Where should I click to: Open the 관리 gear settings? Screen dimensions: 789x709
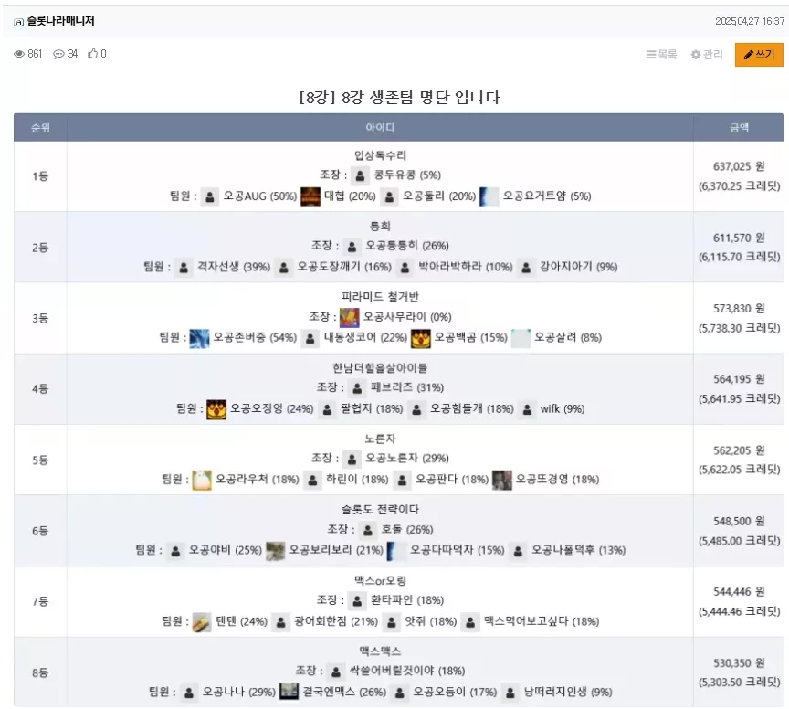pos(707,55)
